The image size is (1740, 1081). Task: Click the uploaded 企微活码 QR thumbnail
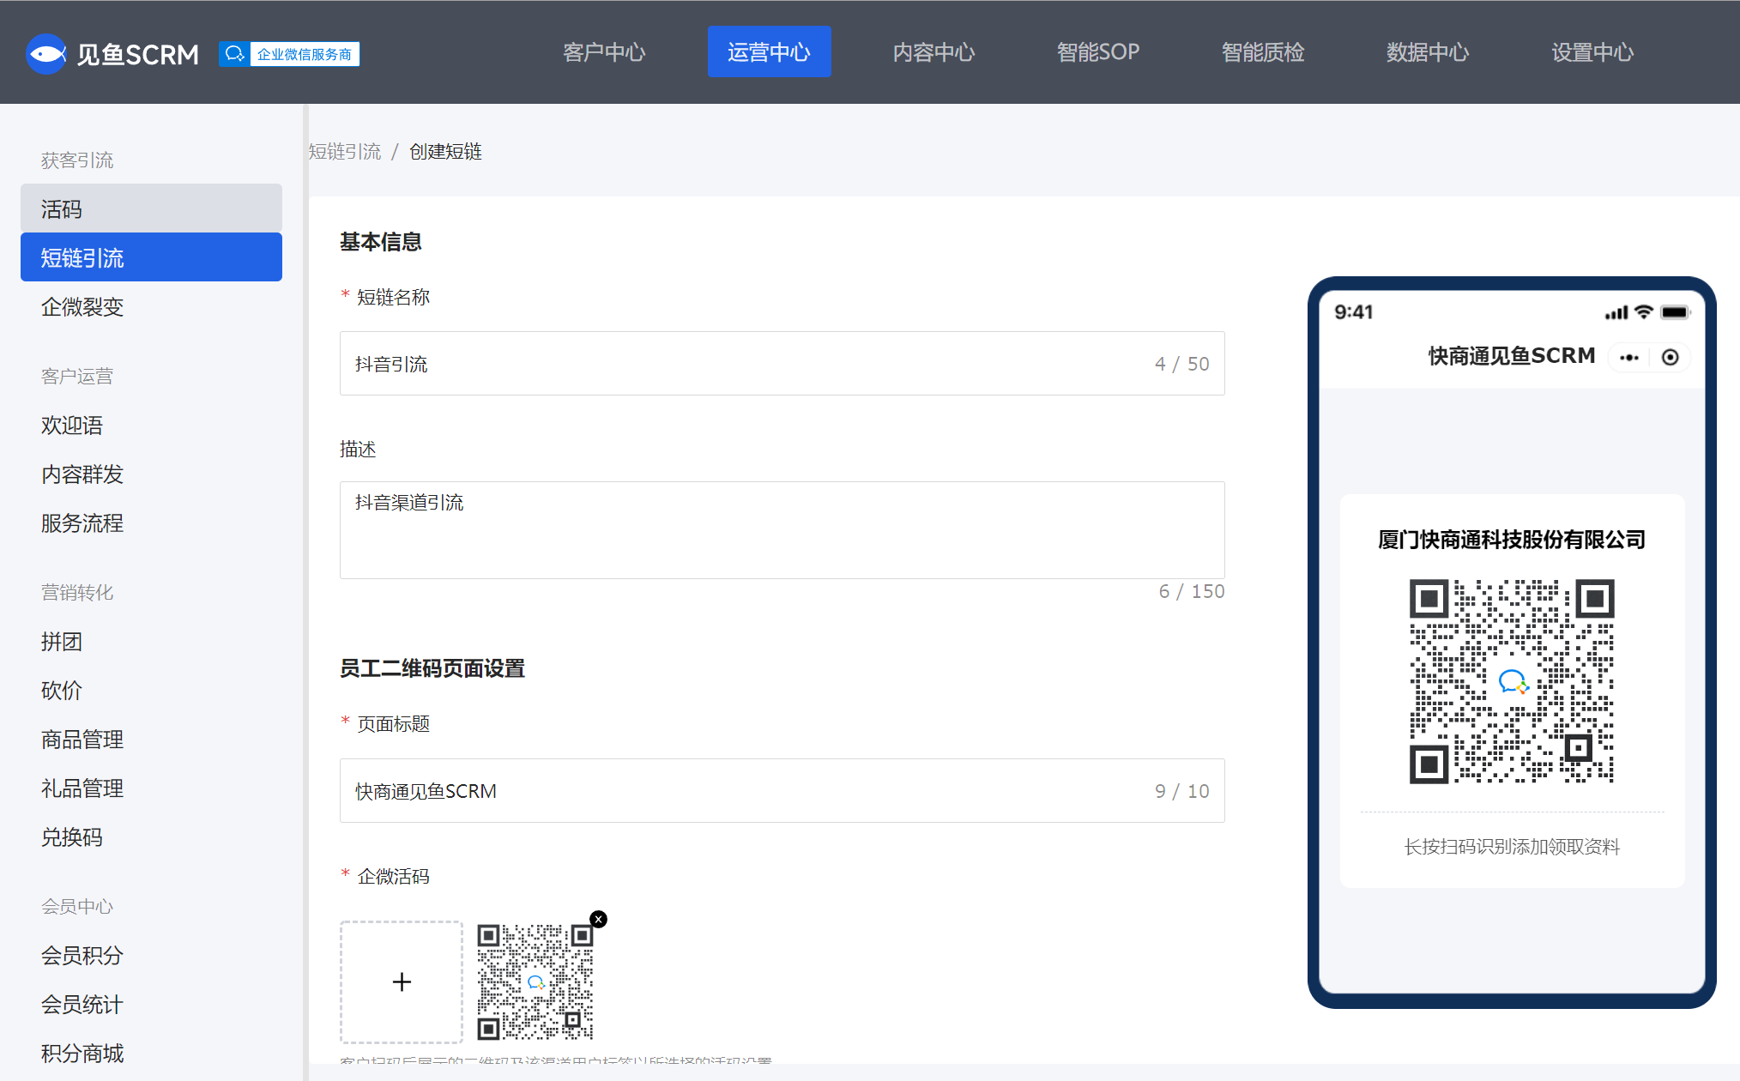pyautogui.click(x=535, y=981)
